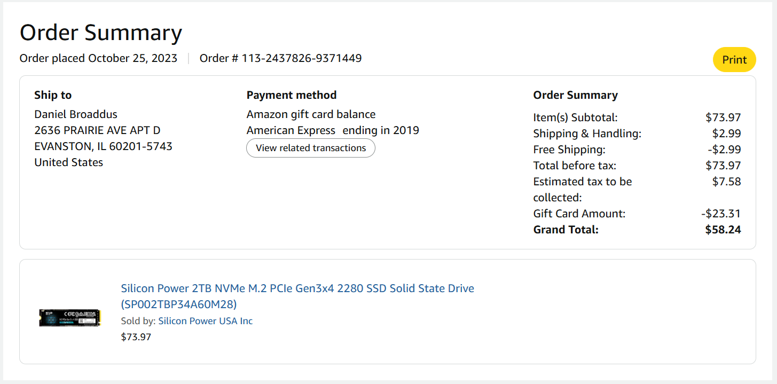Click the SSD product thumbnail image
The height and width of the screenshot is (384, 777).
[69, 317]
